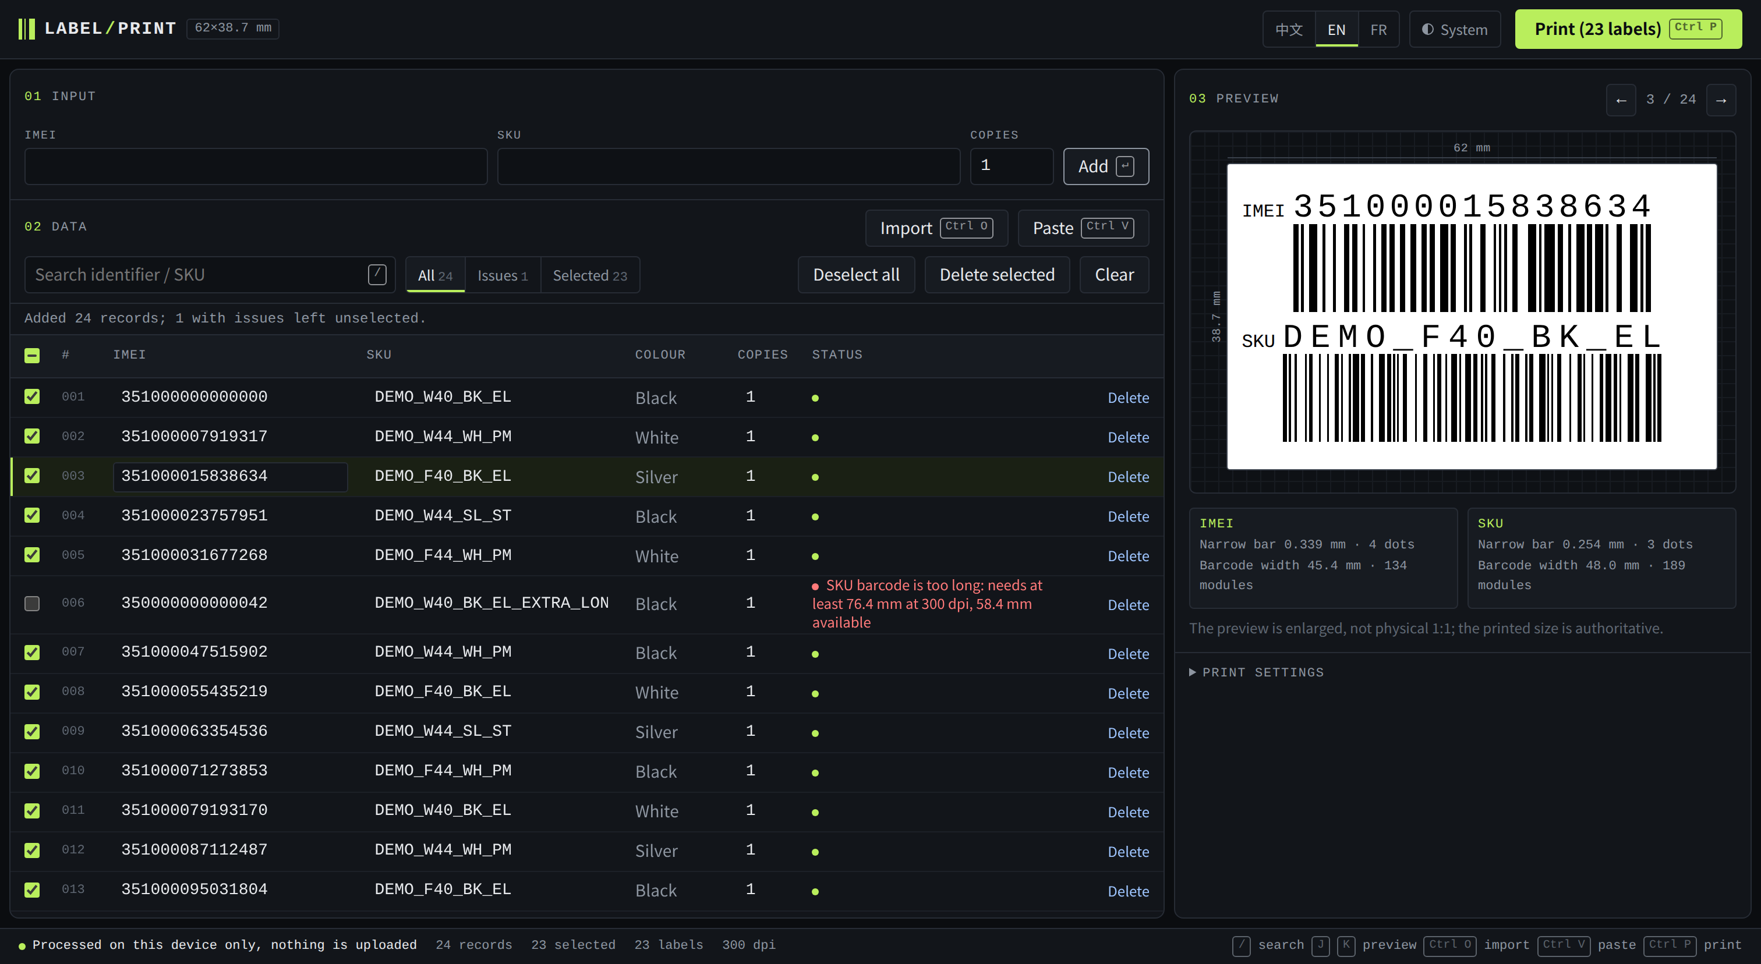Image resolution: width=1761 pixels, height=964 pixels.
Task: Toggle the select-all header checkbox
Action: 32,355
